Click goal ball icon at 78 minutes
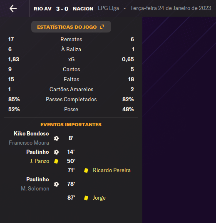This screenshot has width=216, height=223. coord(56,184)
